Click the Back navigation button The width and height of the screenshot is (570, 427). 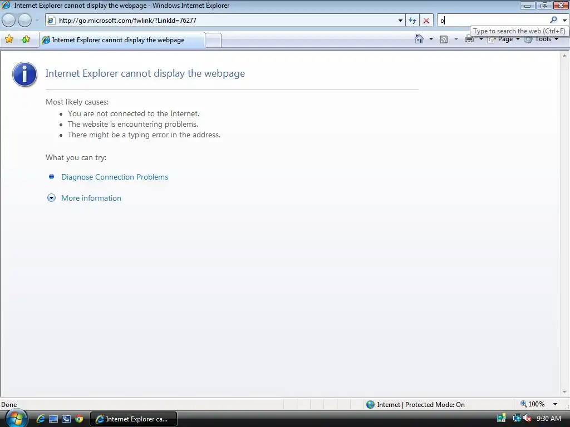click(9, 21)
